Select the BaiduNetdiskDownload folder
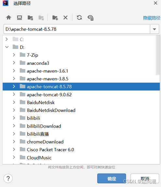Image resolution: width=161 pixels, height=187 pixels. click(x=51, y=110)
